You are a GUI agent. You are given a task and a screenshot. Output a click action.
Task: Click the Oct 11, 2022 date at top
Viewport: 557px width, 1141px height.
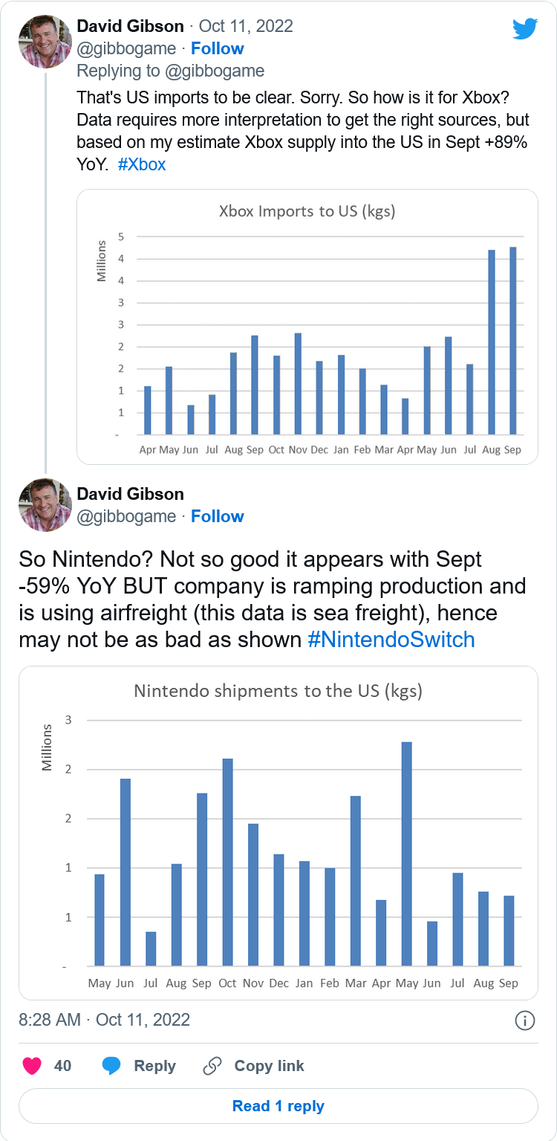[246, 26]
